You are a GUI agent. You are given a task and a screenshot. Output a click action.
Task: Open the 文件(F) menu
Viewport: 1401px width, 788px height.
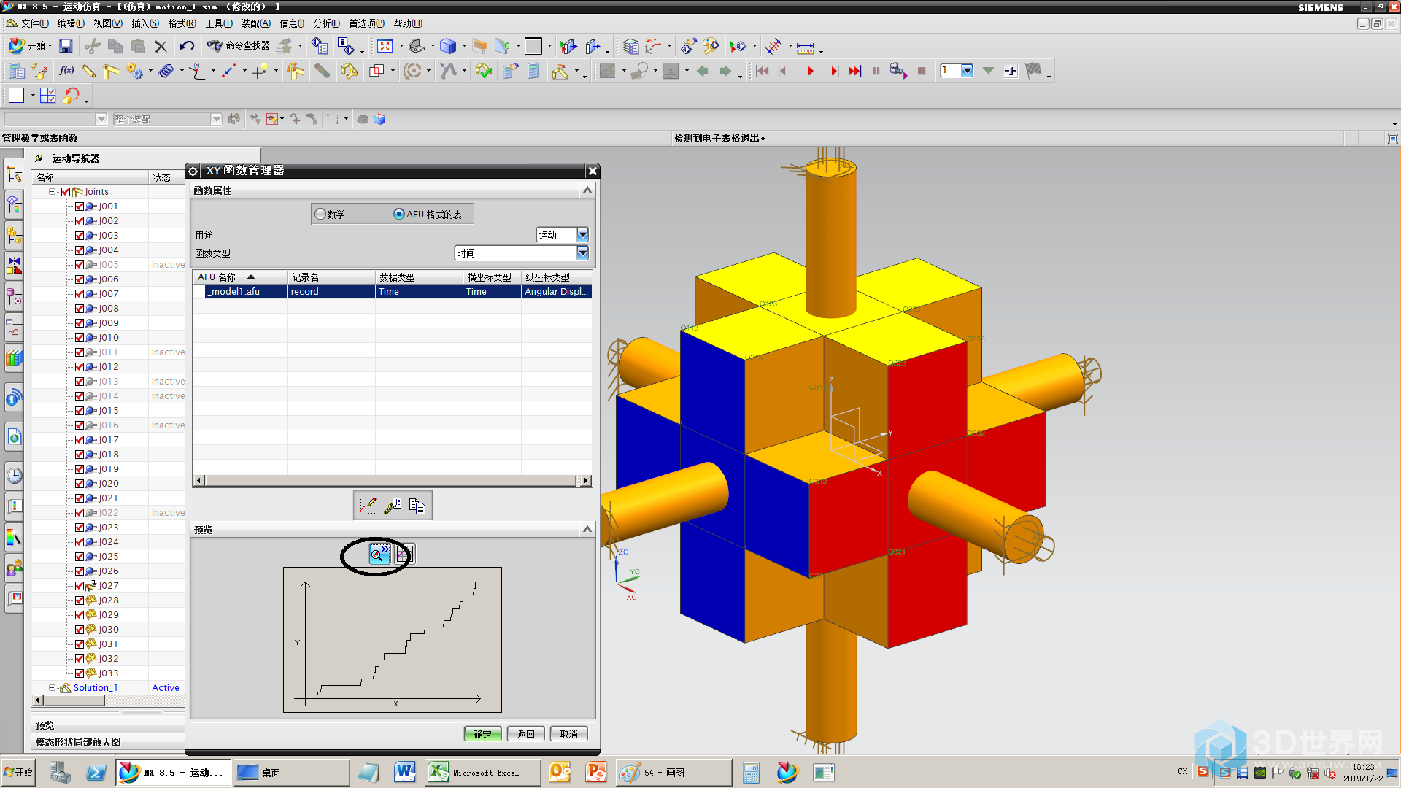tap(34, 23)
